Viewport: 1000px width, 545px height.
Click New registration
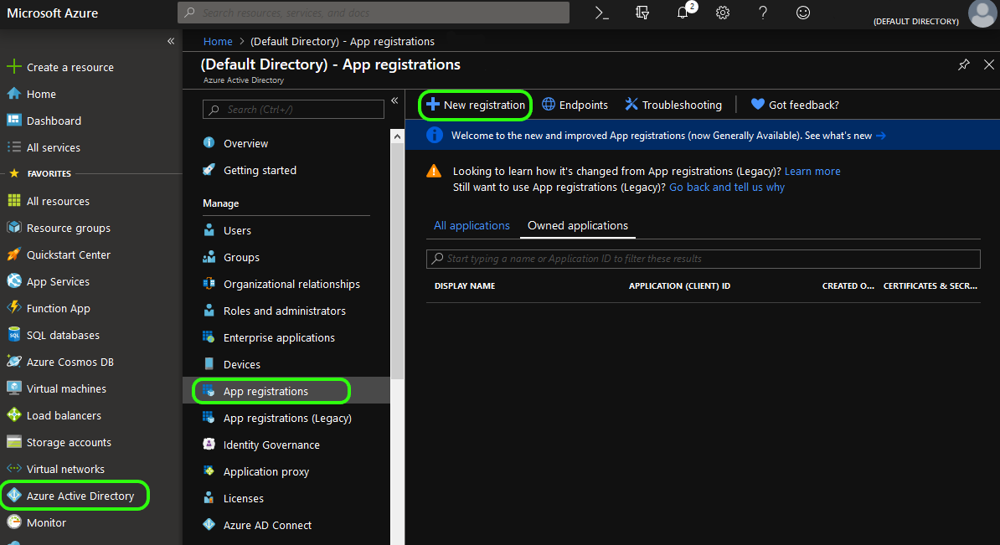[475, 105]
